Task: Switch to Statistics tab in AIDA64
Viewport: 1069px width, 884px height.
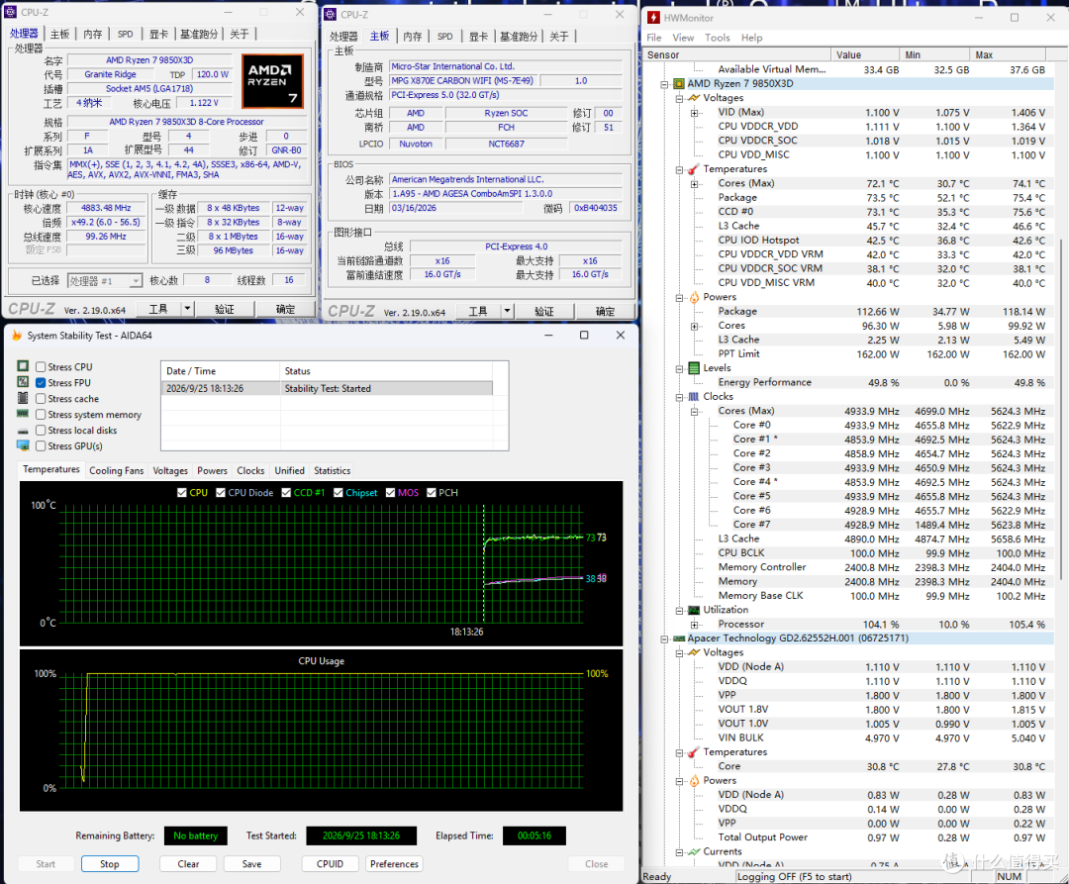Action: (x=332, y=471)
